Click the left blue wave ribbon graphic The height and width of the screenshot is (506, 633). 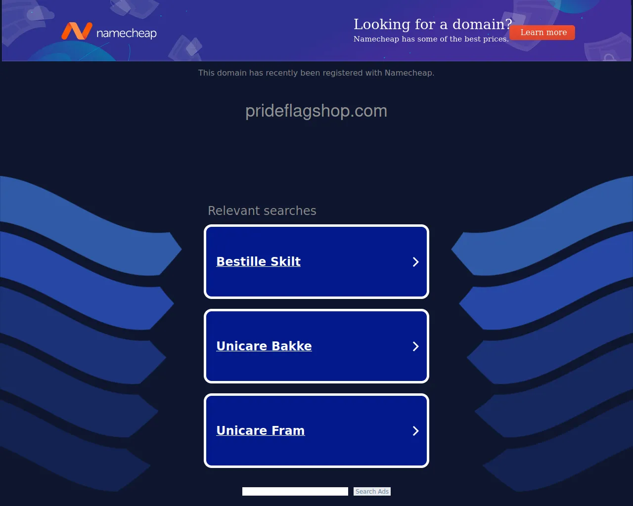(x=89, y=331)
